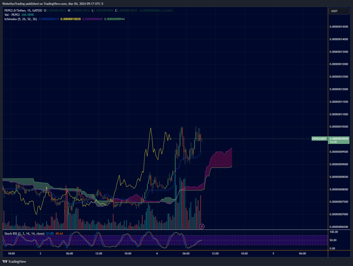
Task: Click the green Ichimoku value 0.00000008944
Action: (114, 19)
